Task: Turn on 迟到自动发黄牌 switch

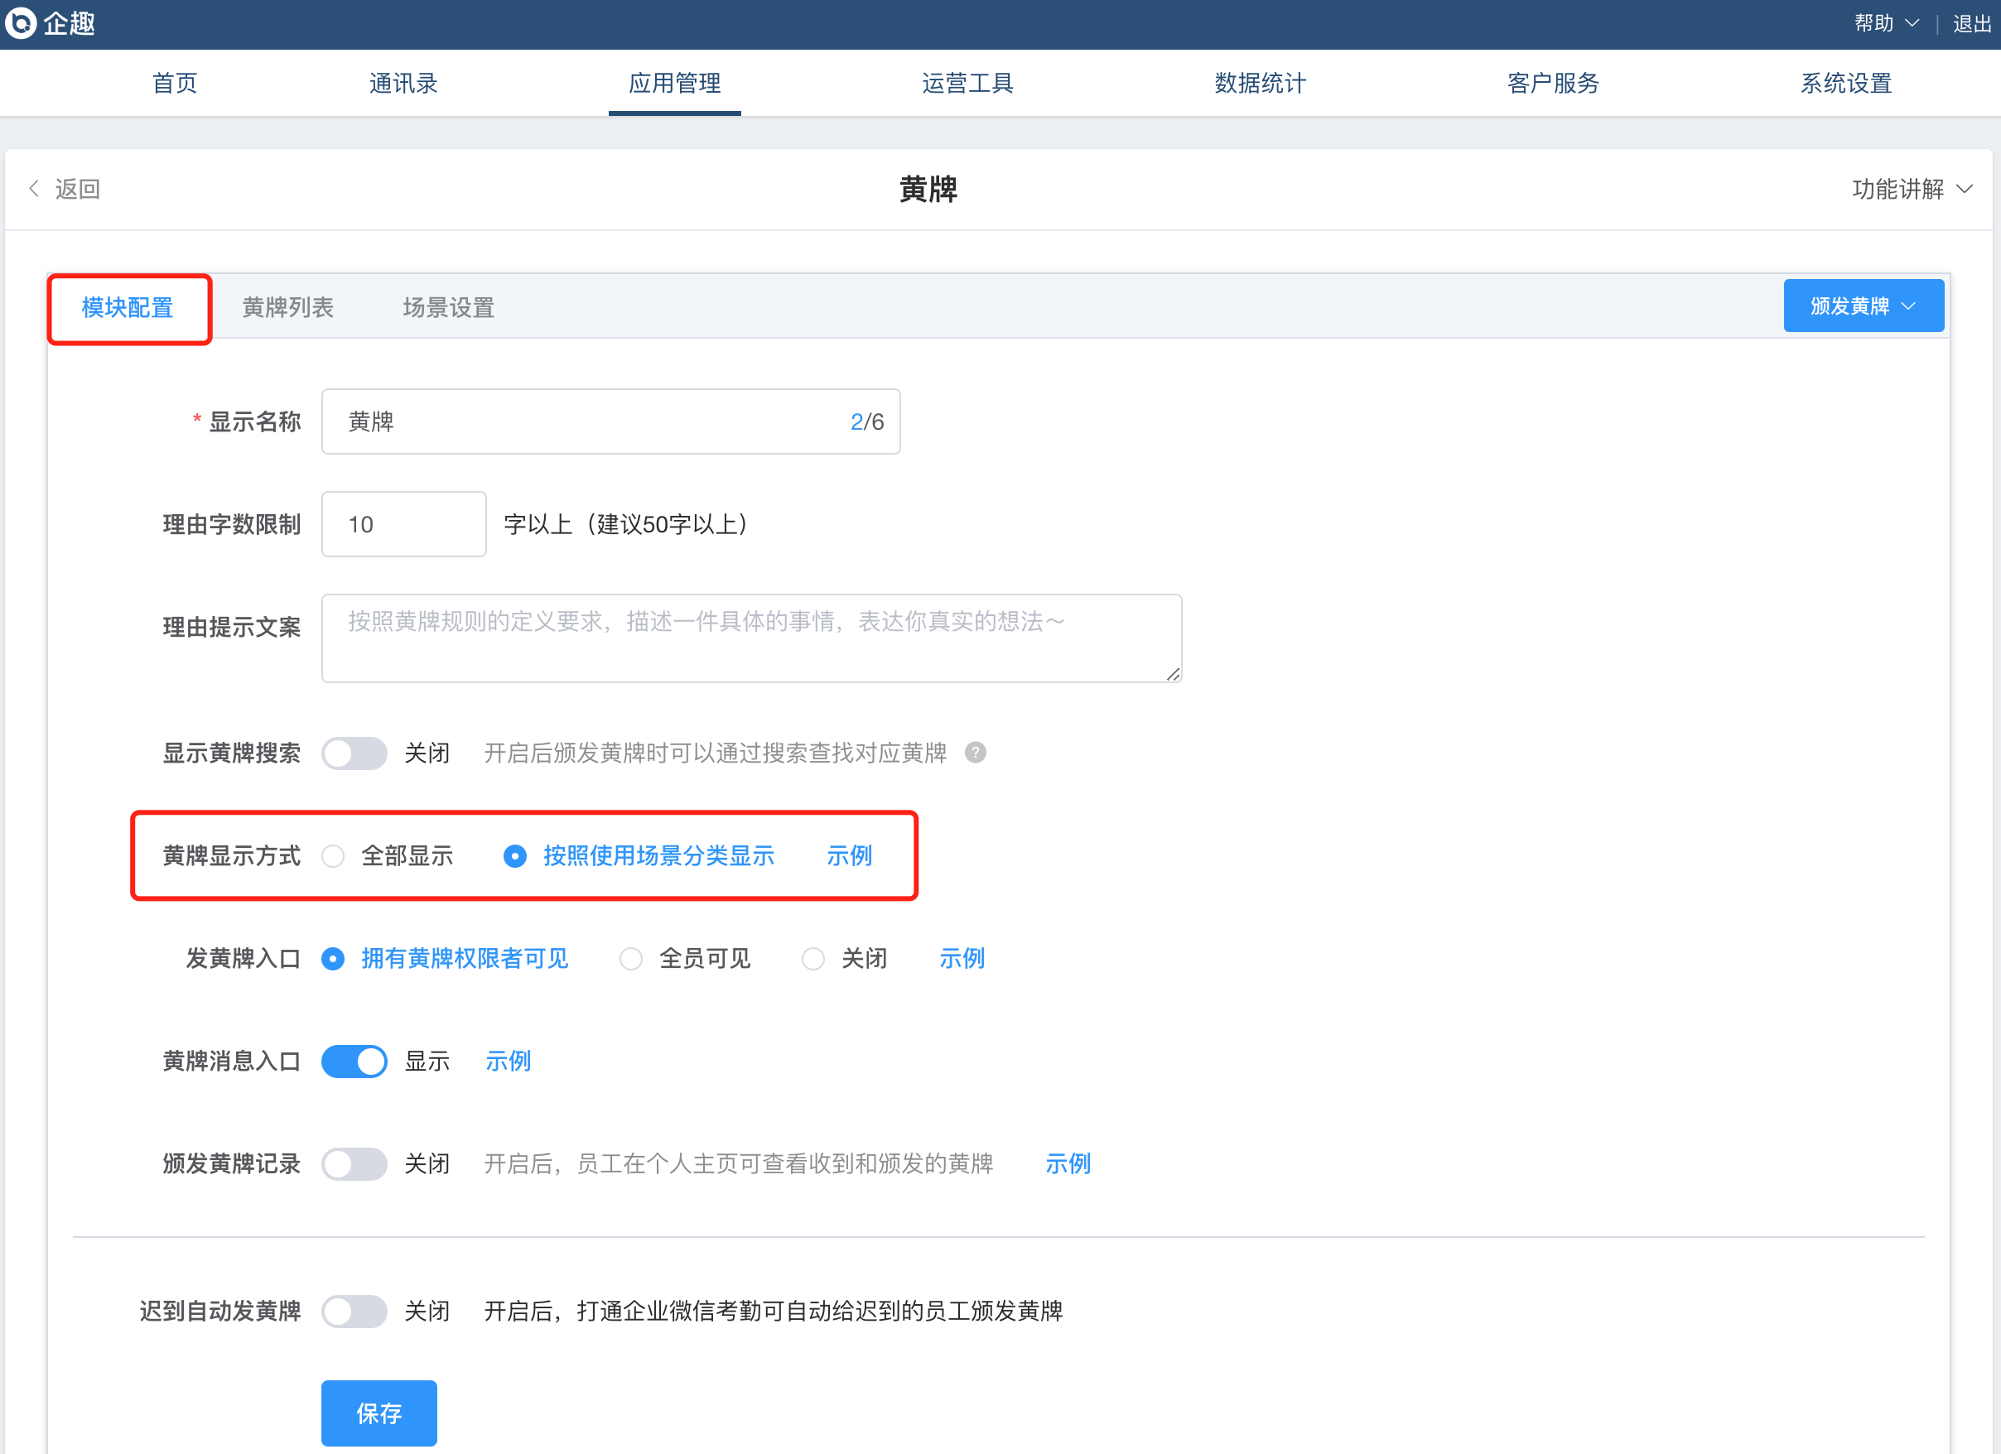Action: (354, 1311)
